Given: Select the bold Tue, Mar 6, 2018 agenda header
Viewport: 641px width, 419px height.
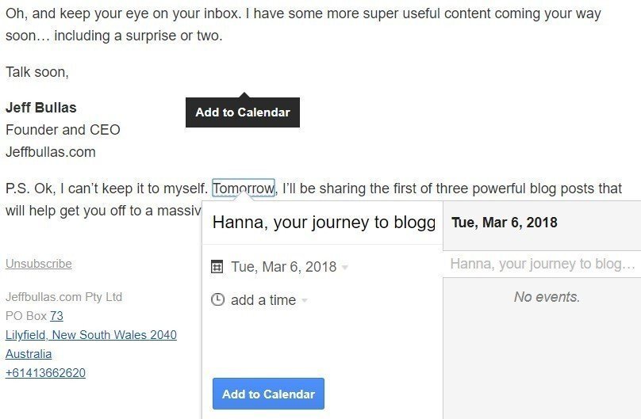Looking at the screenshot, I should 505,223.
